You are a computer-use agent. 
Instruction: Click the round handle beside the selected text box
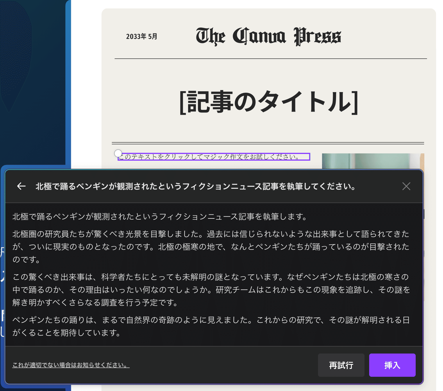point(118,153)
